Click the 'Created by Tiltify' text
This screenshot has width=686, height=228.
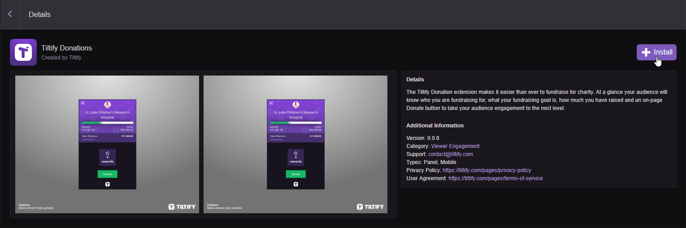(61, 58)
